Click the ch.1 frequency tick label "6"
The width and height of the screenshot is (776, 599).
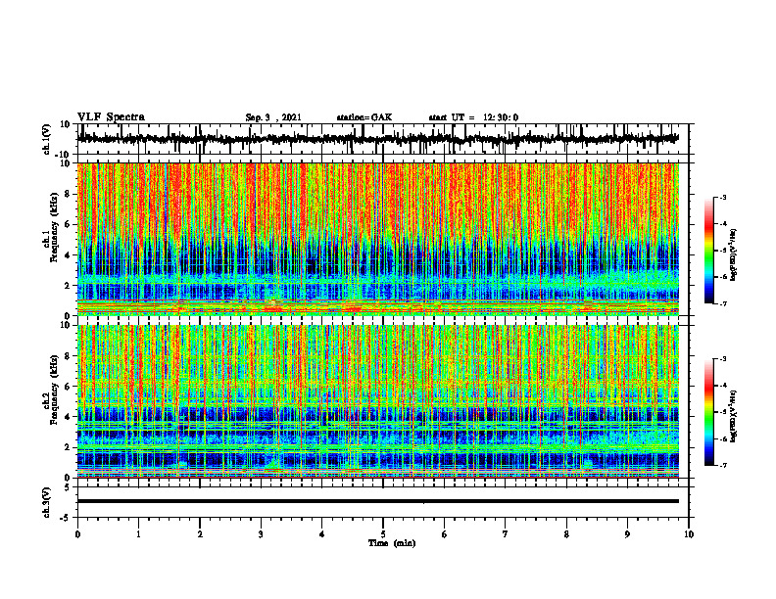(69, 225)
